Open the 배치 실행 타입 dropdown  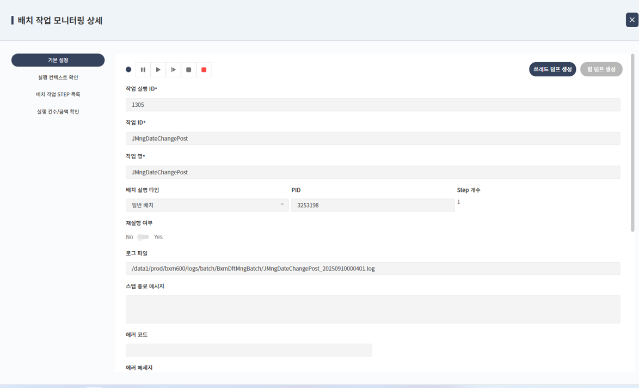pyautogui.click(x=207, y=205)
